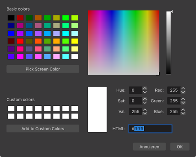Choose the cyan basic color swatch
The height and width of the screenshot is (157, 196).
pyautogui.click(x=65, y=33)
